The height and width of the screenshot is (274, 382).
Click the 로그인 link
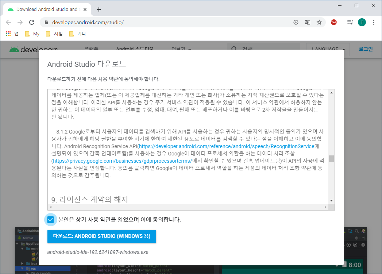coord(366,49)
